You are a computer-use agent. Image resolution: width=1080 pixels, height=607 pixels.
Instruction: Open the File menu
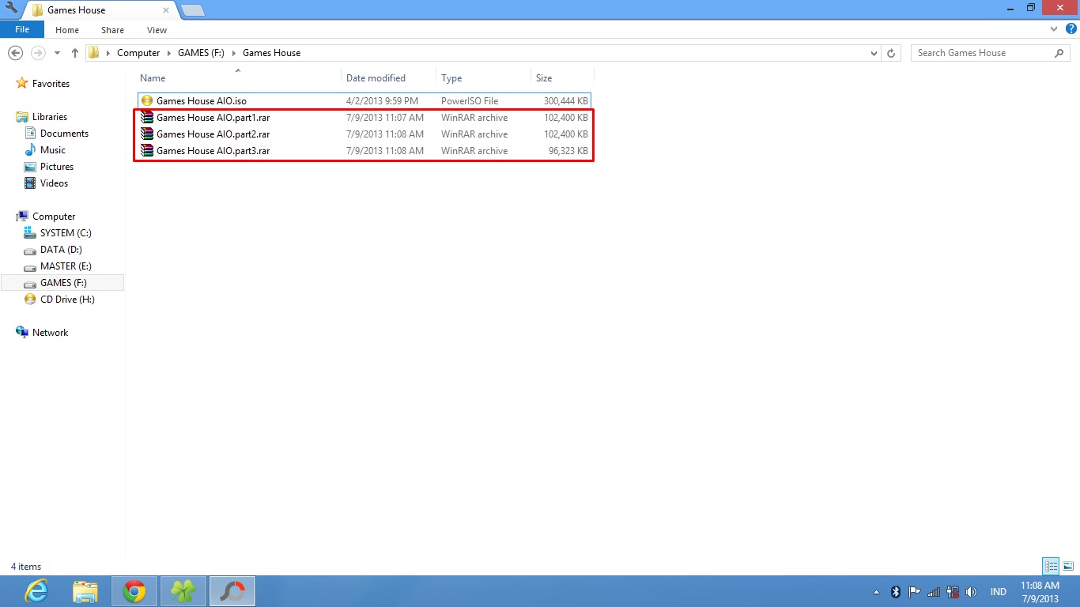coord(22,29)
